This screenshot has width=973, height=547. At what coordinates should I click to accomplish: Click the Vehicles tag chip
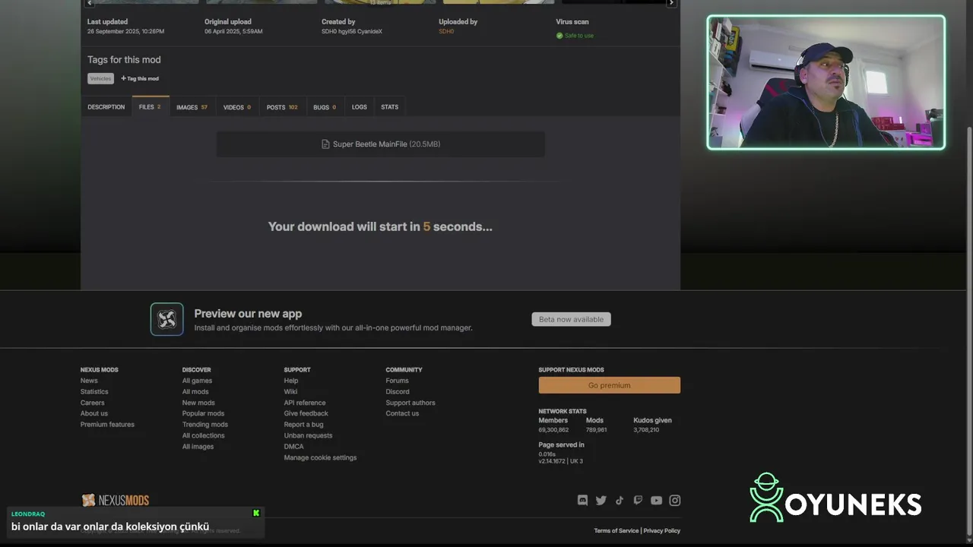100,78
